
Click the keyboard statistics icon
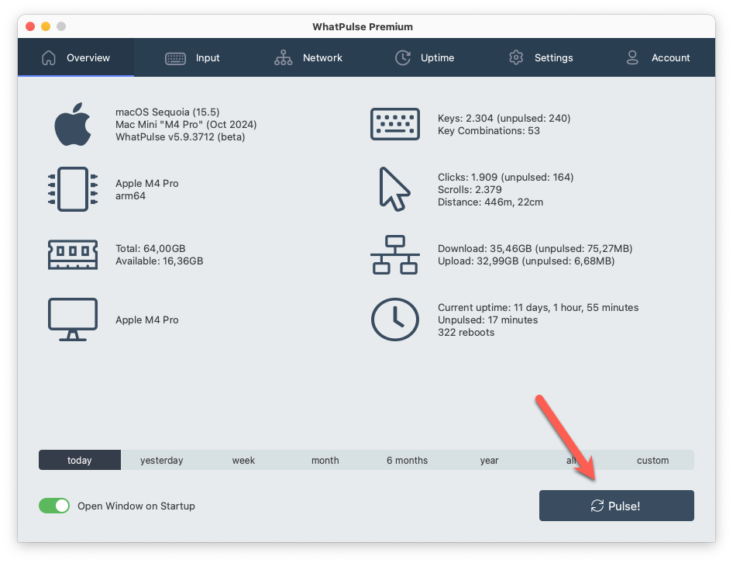point(395,125)
